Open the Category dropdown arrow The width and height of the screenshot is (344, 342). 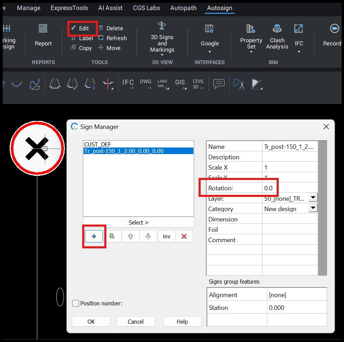pos(313,208)
